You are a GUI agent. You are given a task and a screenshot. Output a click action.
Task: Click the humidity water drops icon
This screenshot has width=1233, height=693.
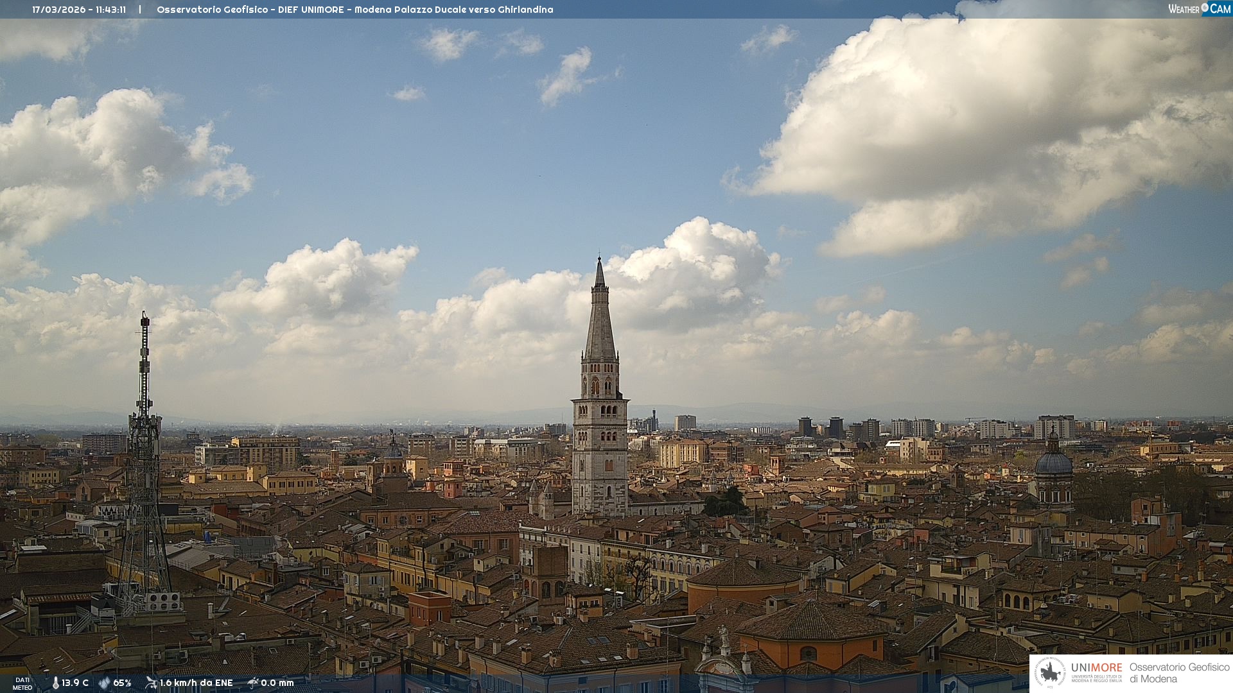click(104, 683)
